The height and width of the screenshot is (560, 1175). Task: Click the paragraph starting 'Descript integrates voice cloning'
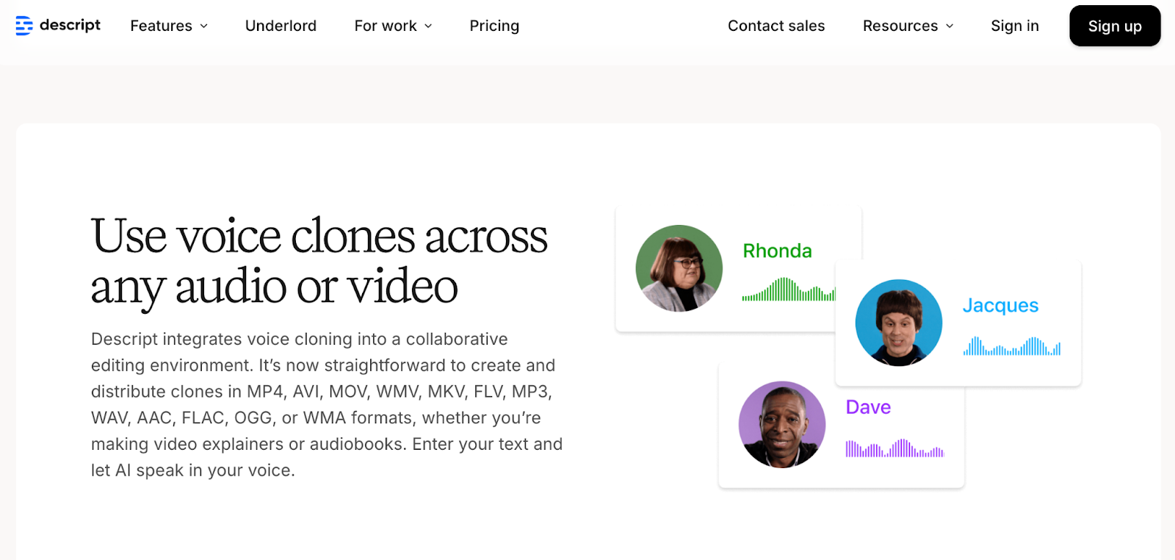[x=327, y=404]
